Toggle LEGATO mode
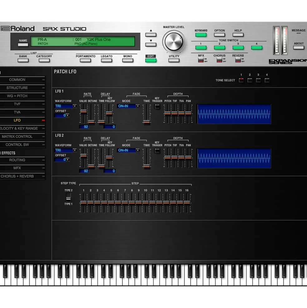Image resolution: width=307 pixels, height=308 pixels. point(106,60)
